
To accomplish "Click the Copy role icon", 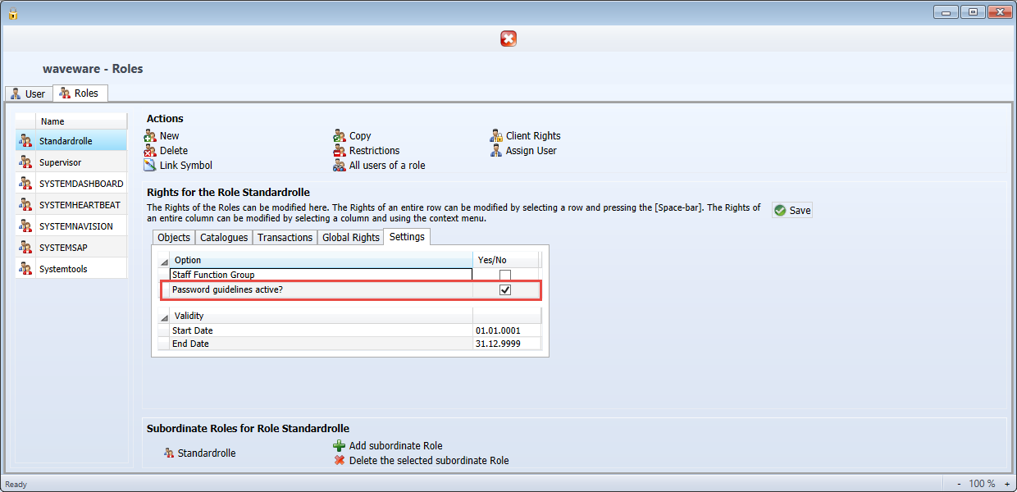I will [x=340, y=136].
